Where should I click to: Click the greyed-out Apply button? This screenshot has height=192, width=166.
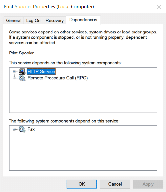tap(148, 184)
